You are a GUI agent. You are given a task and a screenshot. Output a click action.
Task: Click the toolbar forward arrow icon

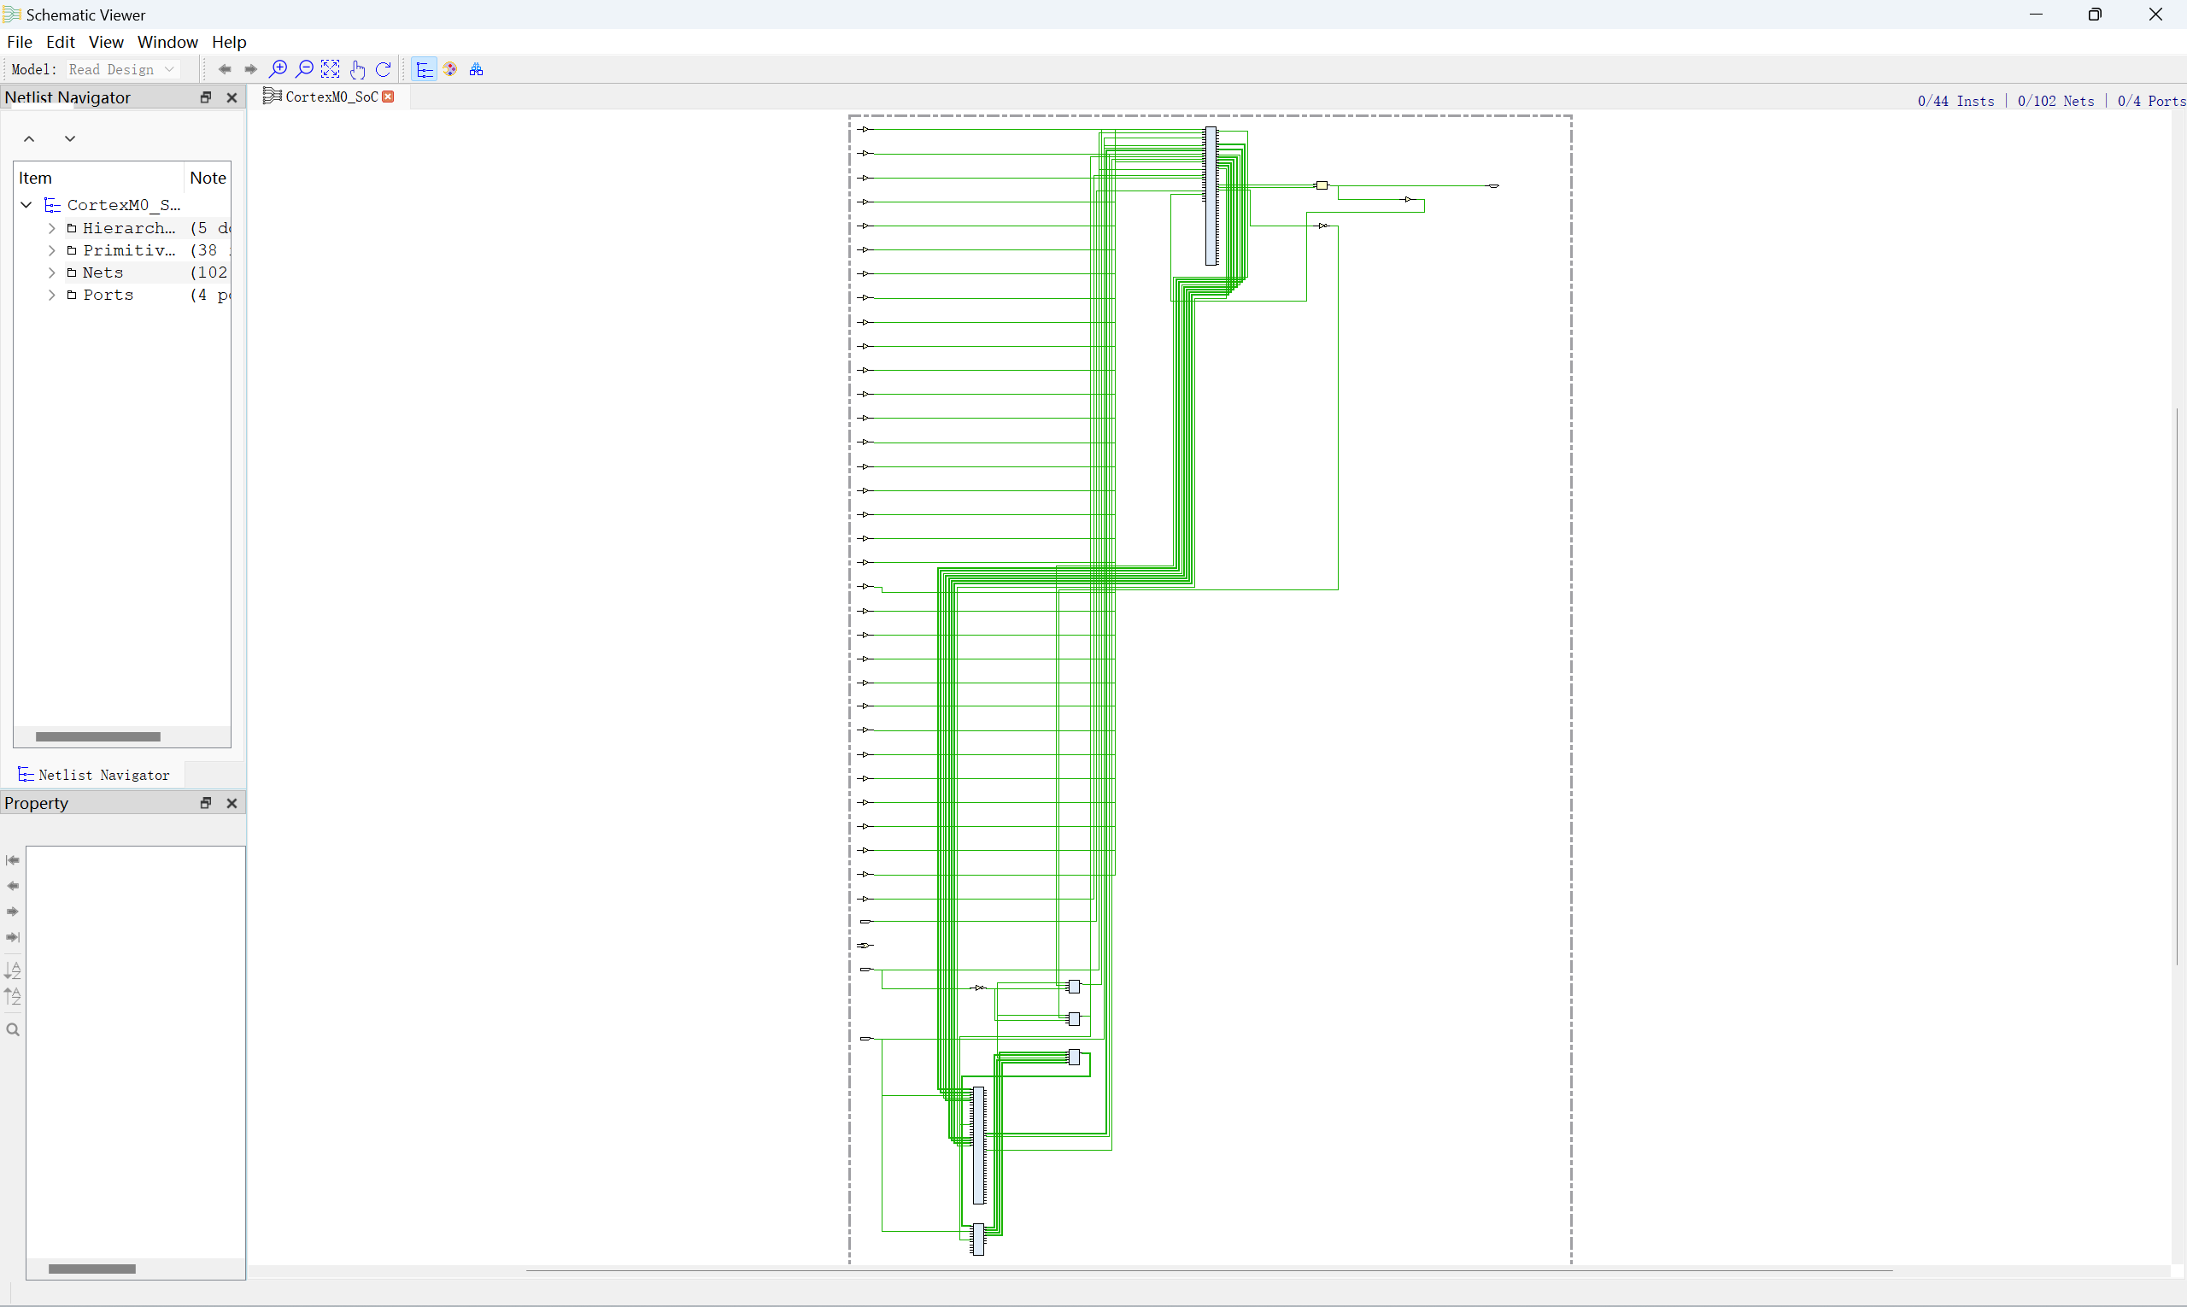[x=251, y=69]
